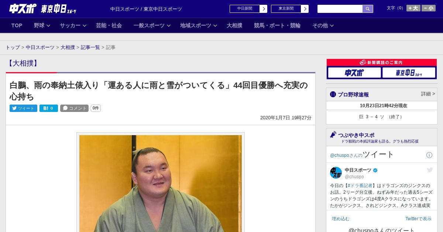Click the Twitter bird icon in tweet

[x=430, y=170]
